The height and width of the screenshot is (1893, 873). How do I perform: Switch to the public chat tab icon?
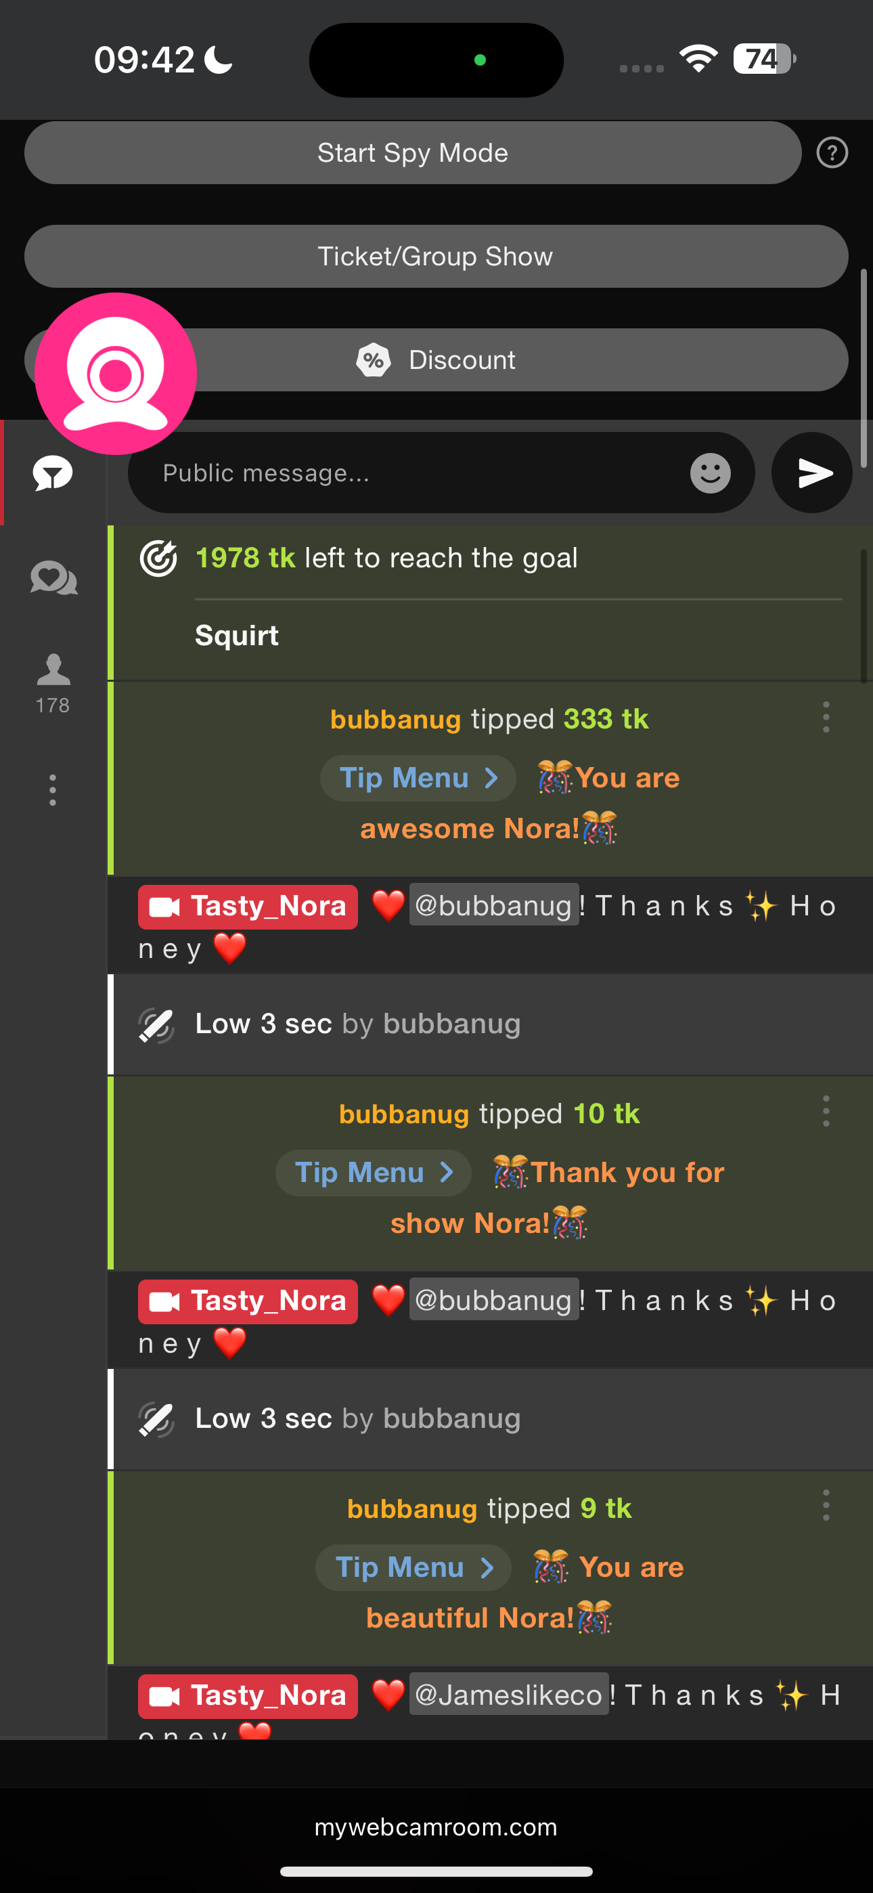tap(53, 473)
